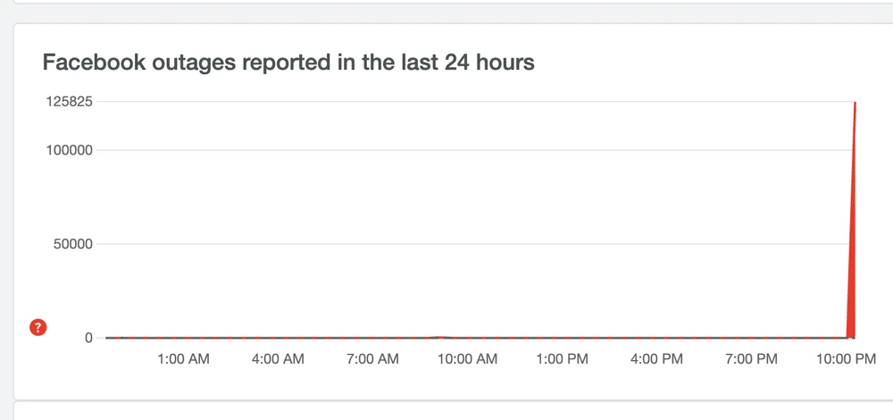893x420 pixels.
Task: Select the 4:00 PM time label
Action: [x=656, y=359]
